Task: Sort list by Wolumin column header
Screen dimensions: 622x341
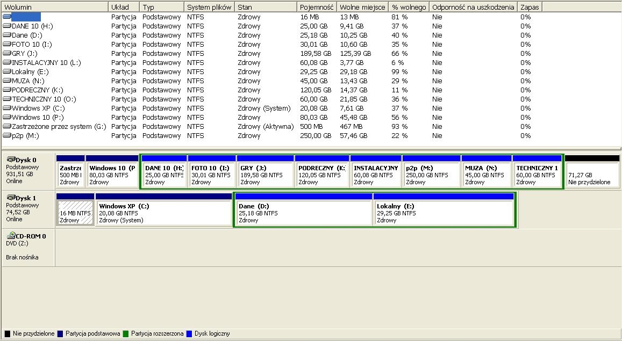Action: [x=55, y=7]
